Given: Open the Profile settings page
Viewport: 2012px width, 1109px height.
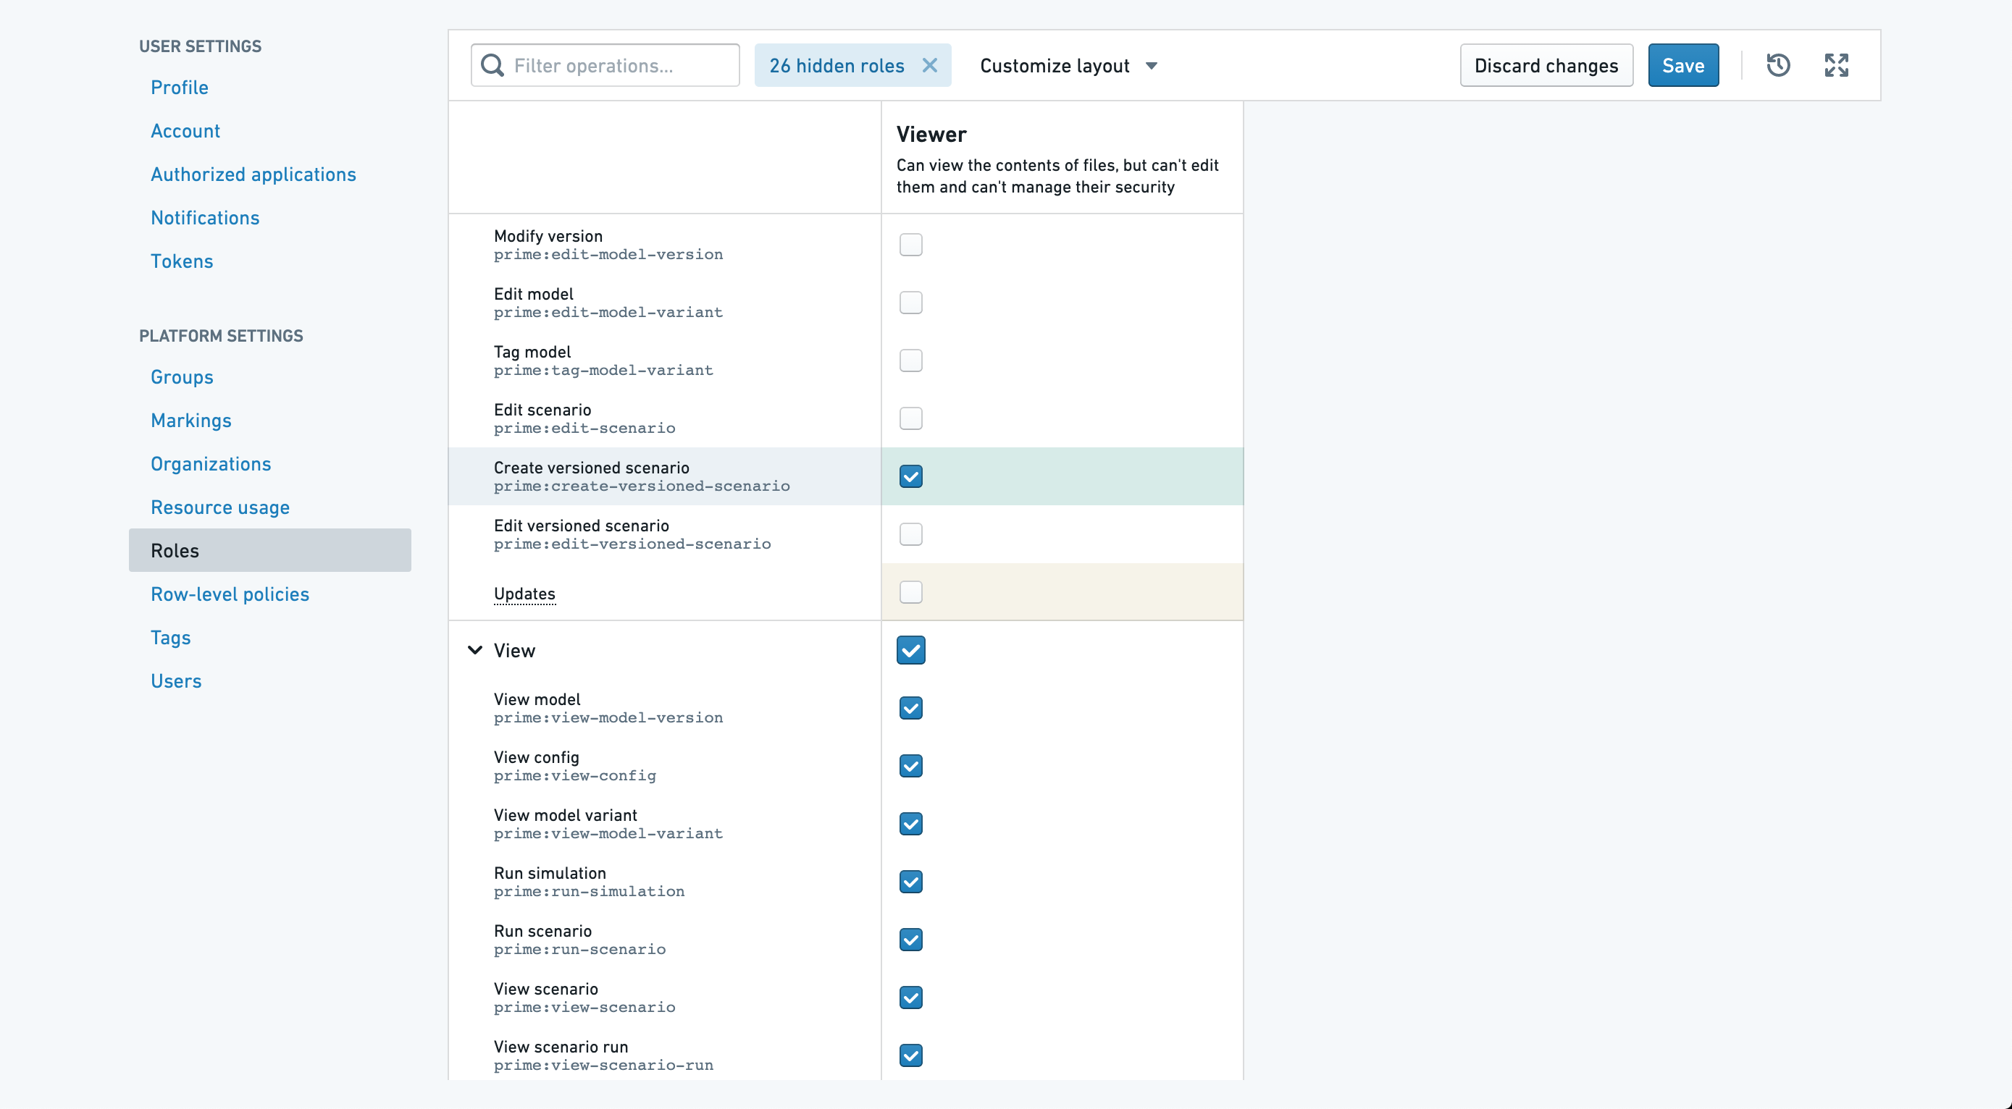Looking at the screenshot, I should click(x=180, y=88).
